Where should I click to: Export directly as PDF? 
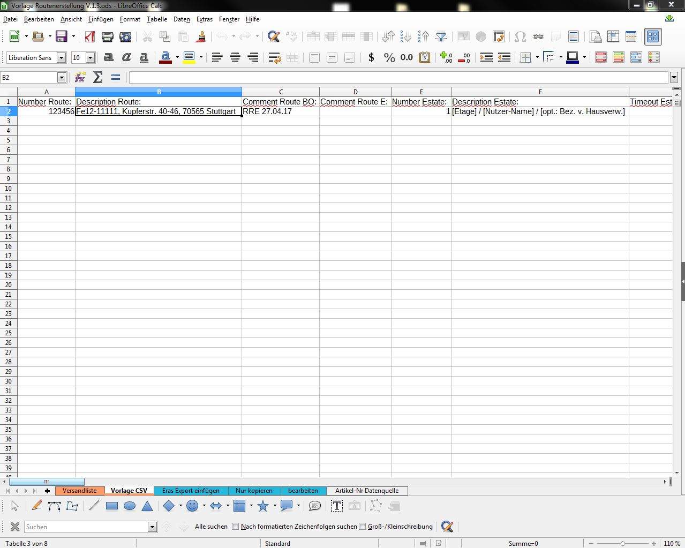[x=89, y=36]
